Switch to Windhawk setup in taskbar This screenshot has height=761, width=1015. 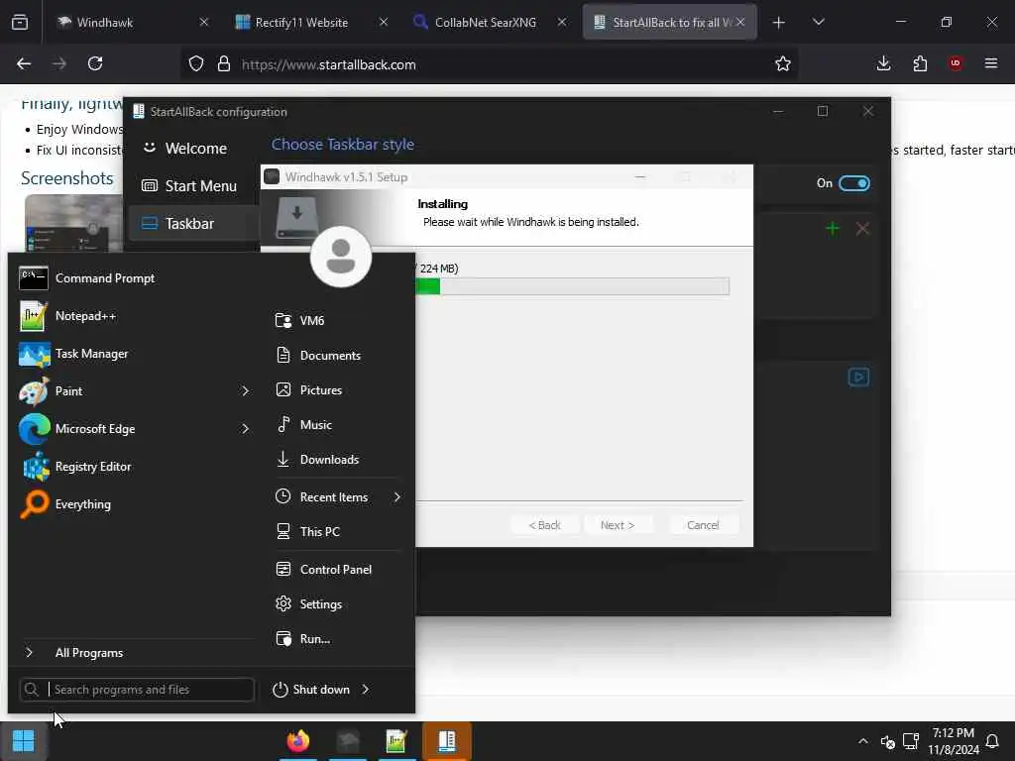(x=348, y=741)
